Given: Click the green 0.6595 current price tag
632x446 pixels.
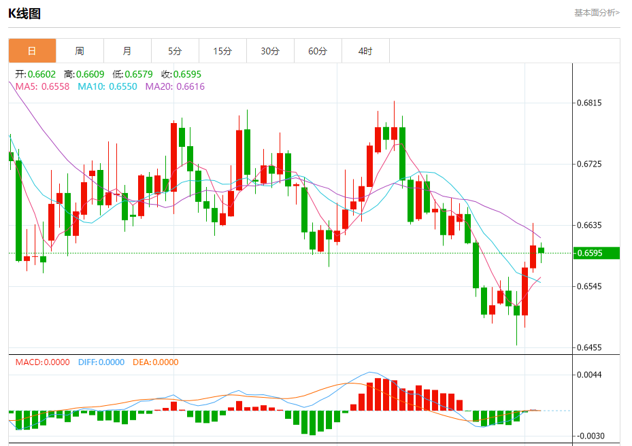Looking at the screenshot, I should (596, 253).
